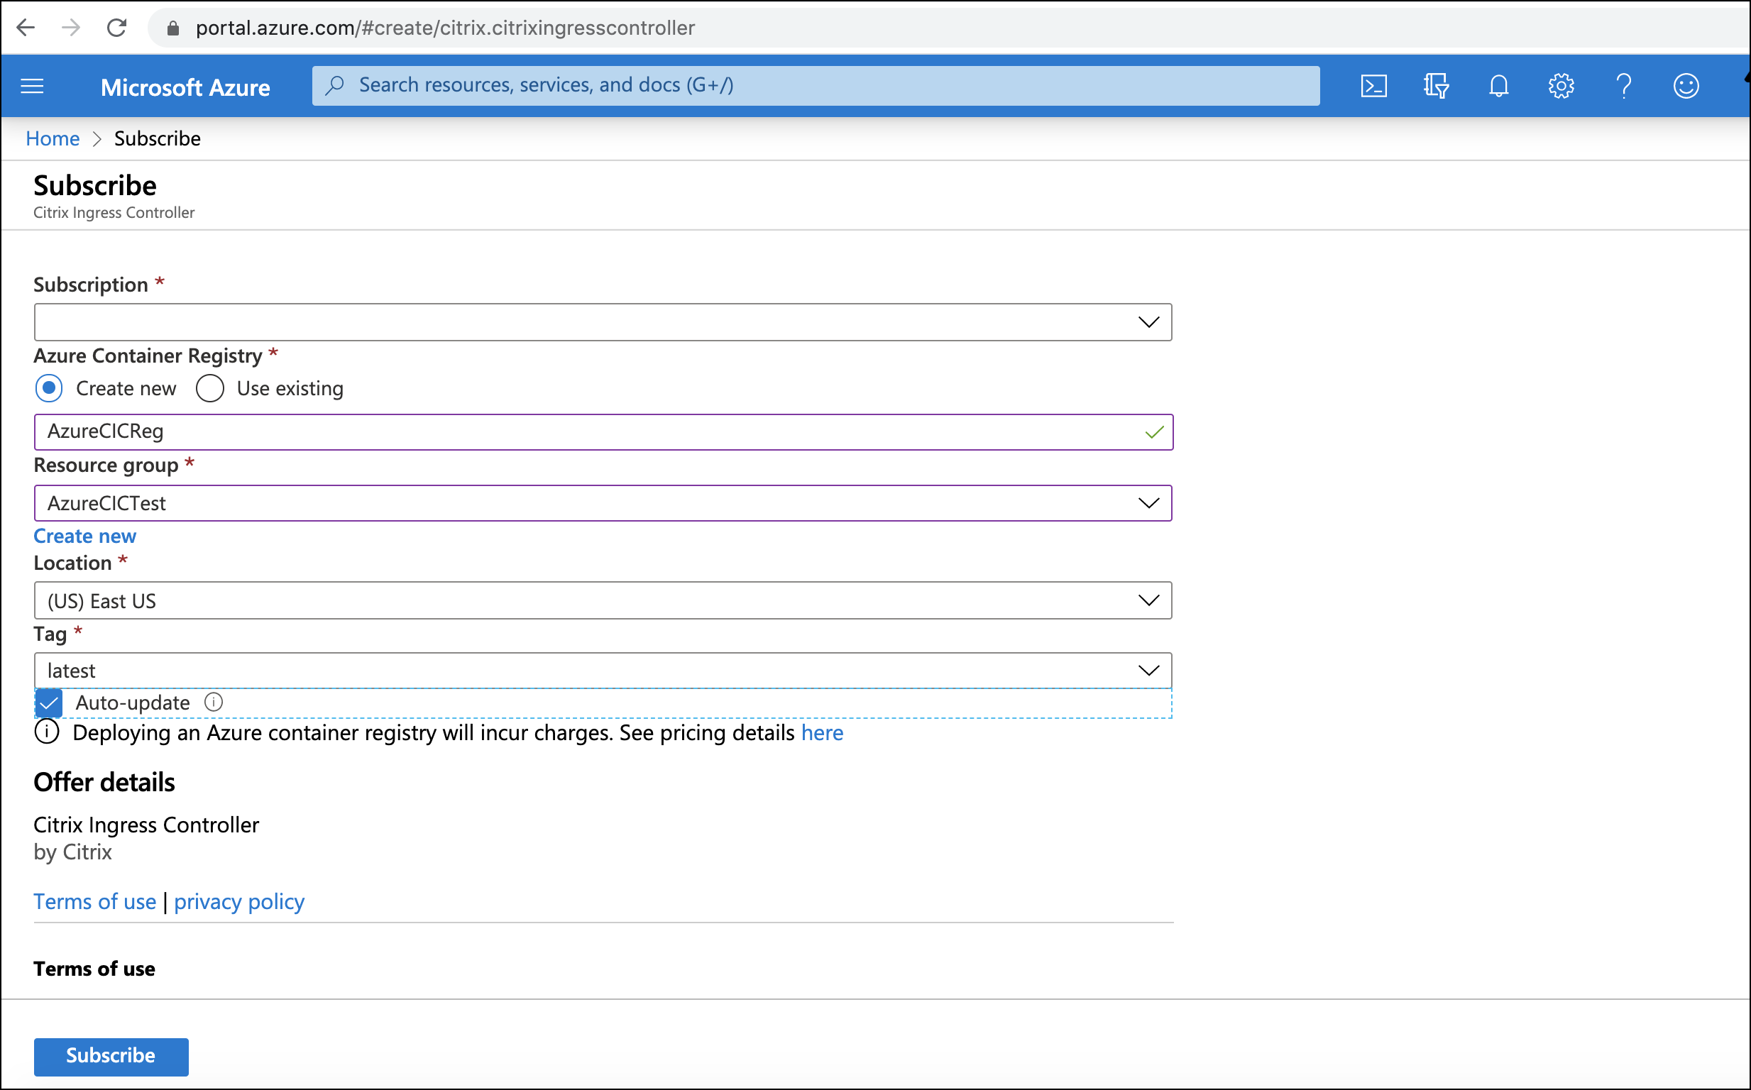Screen dimensions: 1751x1090
Task: Click Subscribe in the breadcrumb
Action: (157, 138)
